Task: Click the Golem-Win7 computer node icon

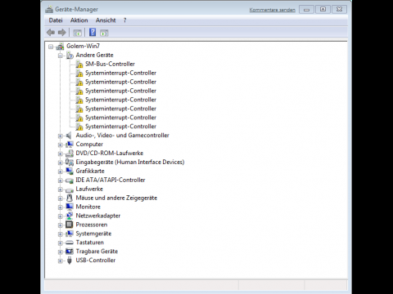Action: coord(60,47)
